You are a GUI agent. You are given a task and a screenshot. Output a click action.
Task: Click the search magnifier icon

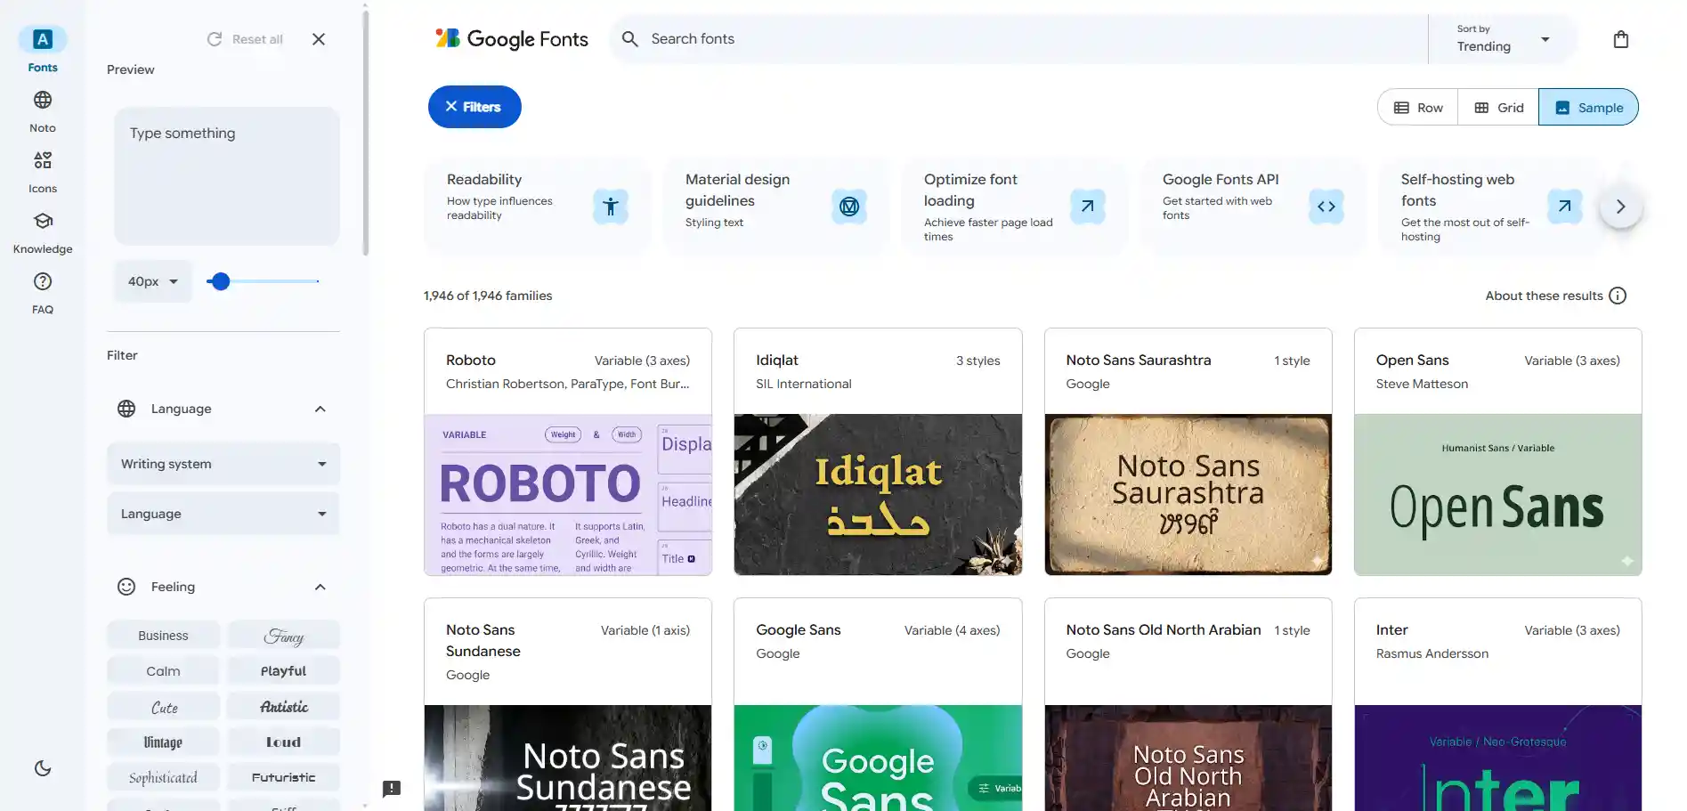click(x=630, y=39)
